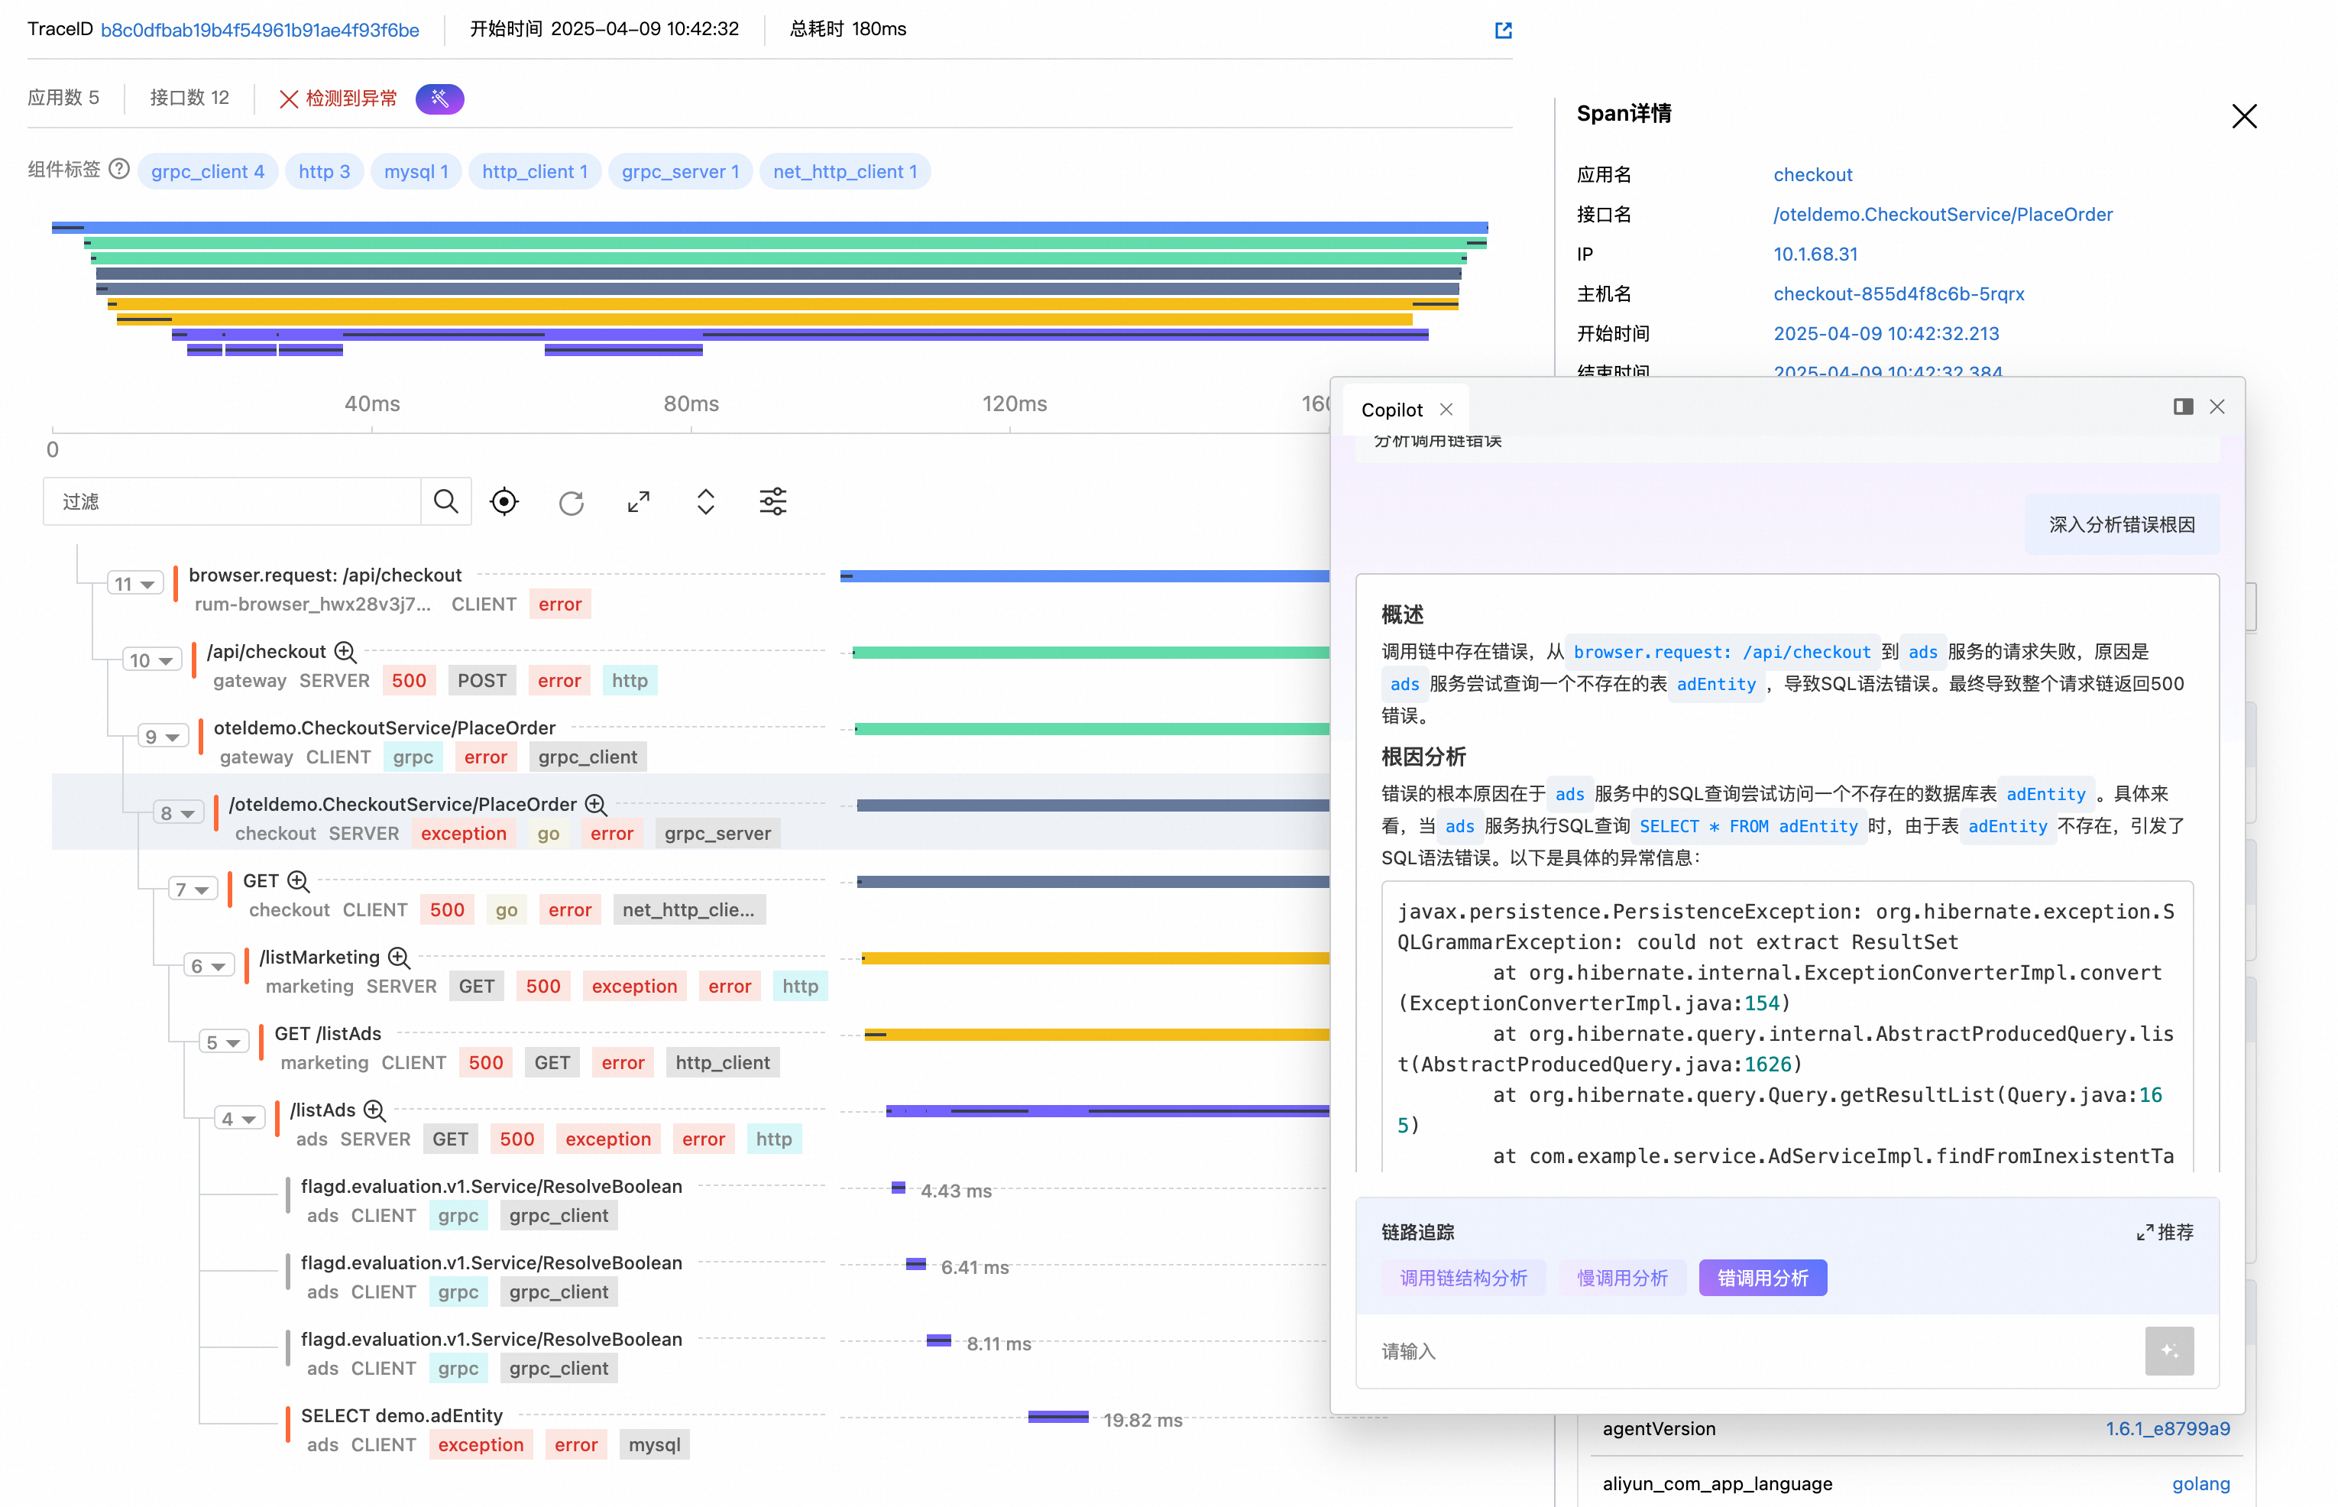The width and height of the screenshot is (2338, 1507).
Task: Open span display settings sliders icon
Action: [772, 502]
